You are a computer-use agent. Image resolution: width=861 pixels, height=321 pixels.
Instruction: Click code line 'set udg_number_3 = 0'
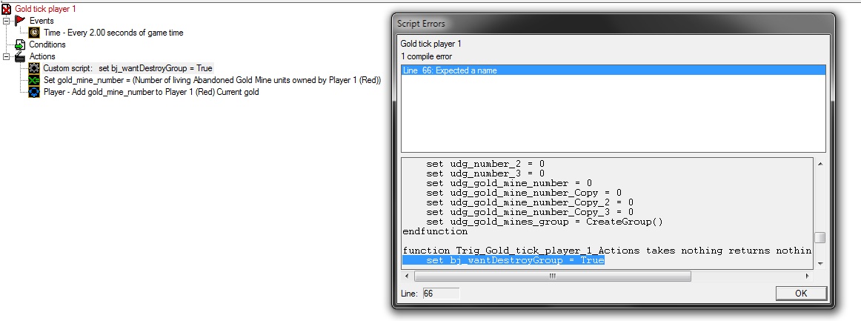485,173
